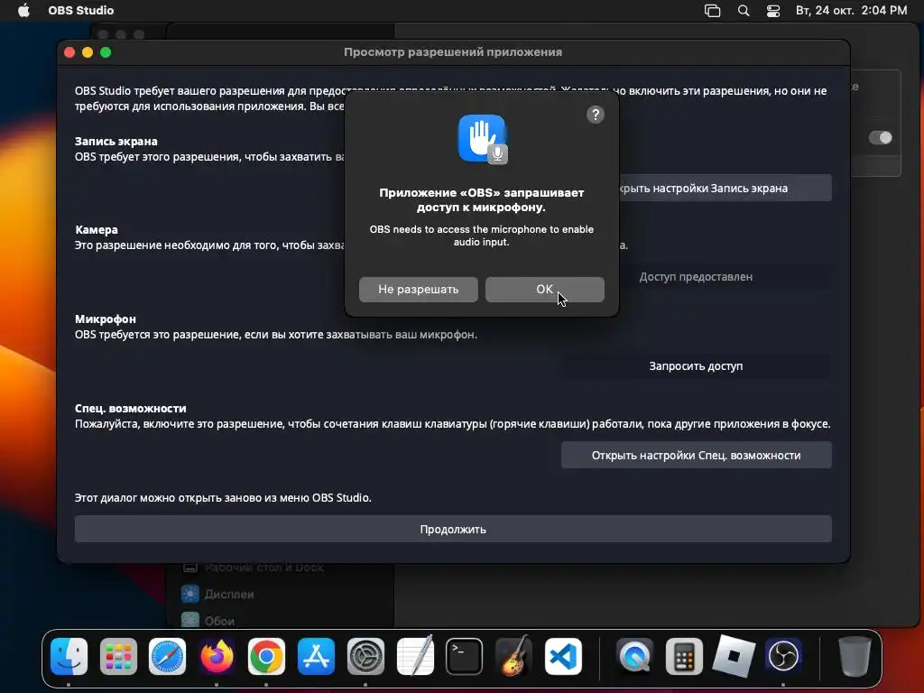Screen dimensions: 924x693
Task: Click the "Спец. возможности" section heading
Action: [x=130, y=409]
